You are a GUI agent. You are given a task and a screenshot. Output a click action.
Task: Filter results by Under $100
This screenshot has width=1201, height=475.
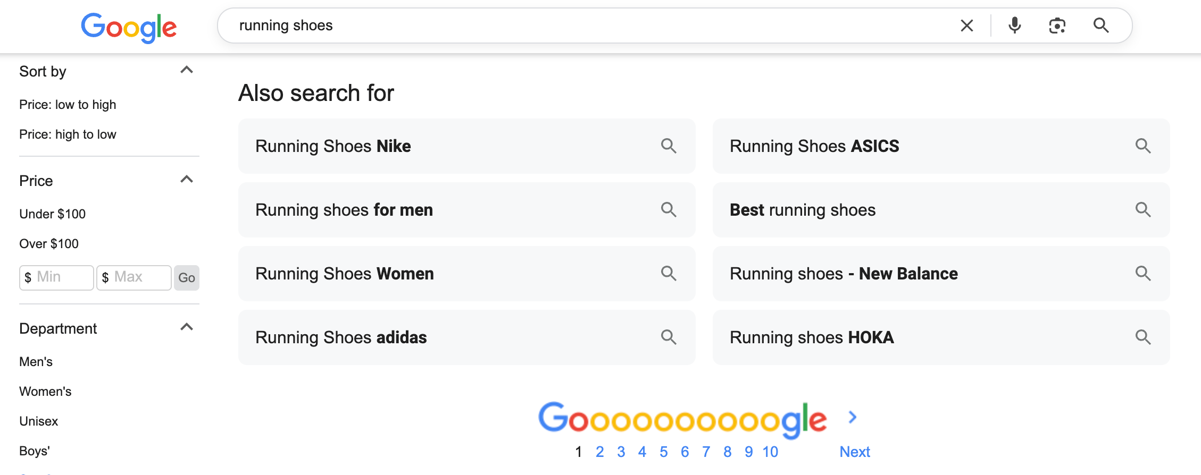point(52,214)
